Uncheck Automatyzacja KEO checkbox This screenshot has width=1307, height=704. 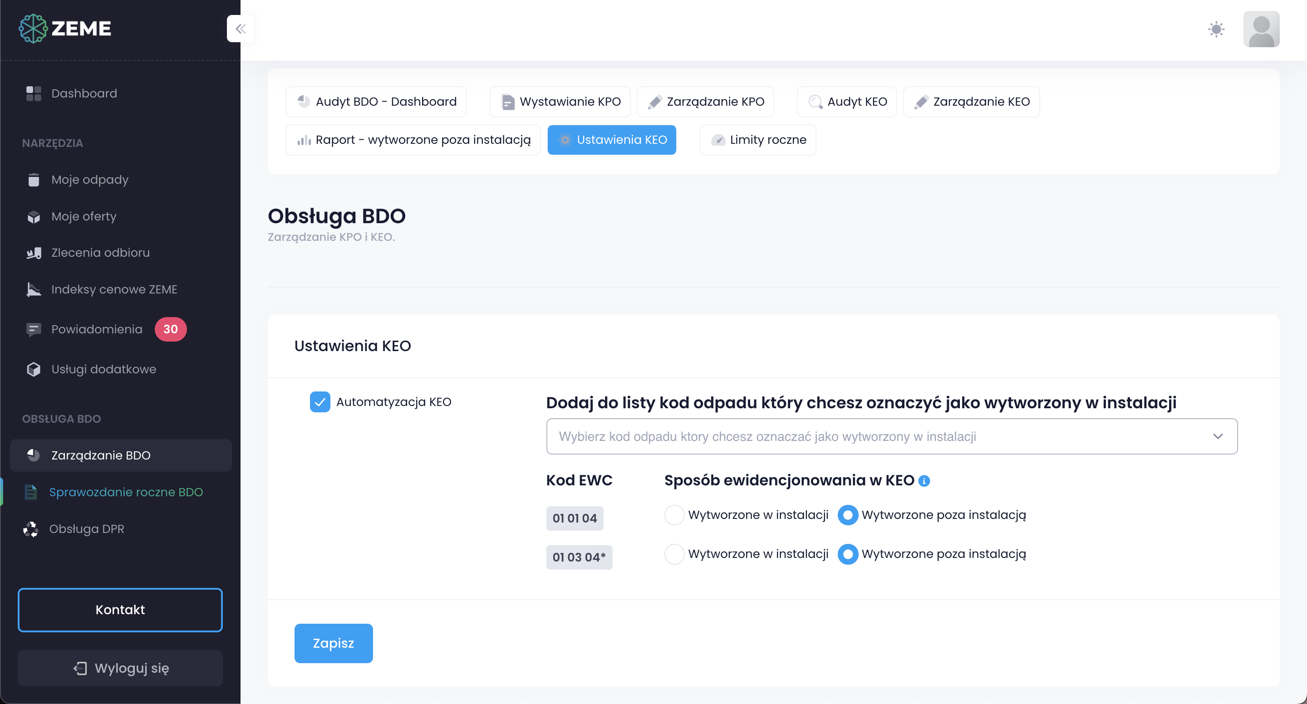[x=319, y=402]
